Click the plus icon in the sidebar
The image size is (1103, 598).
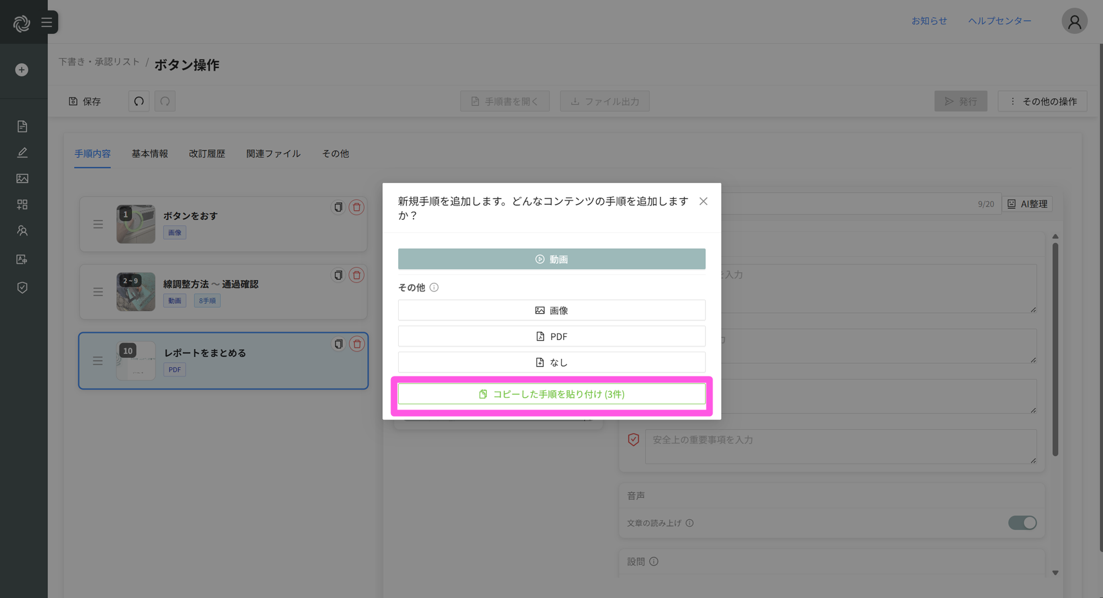click(22, 70)
